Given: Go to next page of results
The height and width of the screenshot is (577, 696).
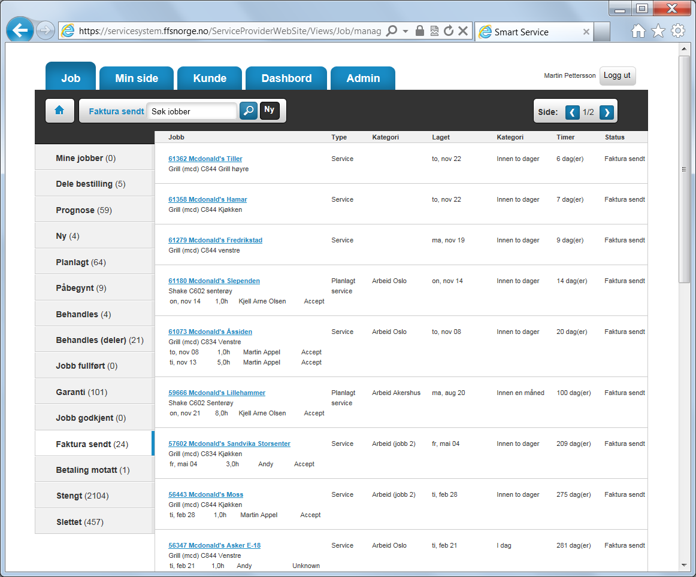Looking at the screenshot, I should coord(607,112).
